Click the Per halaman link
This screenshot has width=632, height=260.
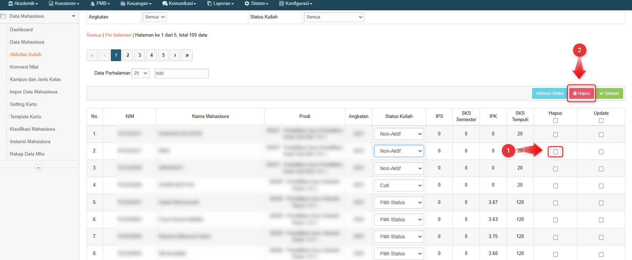(118, 35)
